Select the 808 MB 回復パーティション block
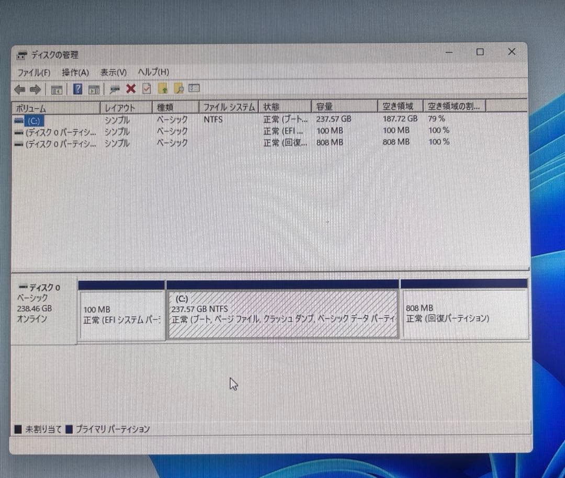565x478 pixels. [460, 314]
